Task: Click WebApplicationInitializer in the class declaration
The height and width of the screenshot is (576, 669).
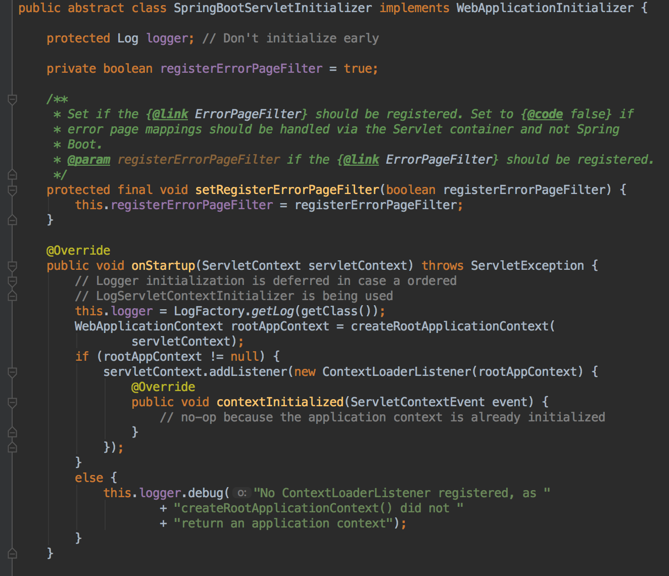Action: click(545, 8)
